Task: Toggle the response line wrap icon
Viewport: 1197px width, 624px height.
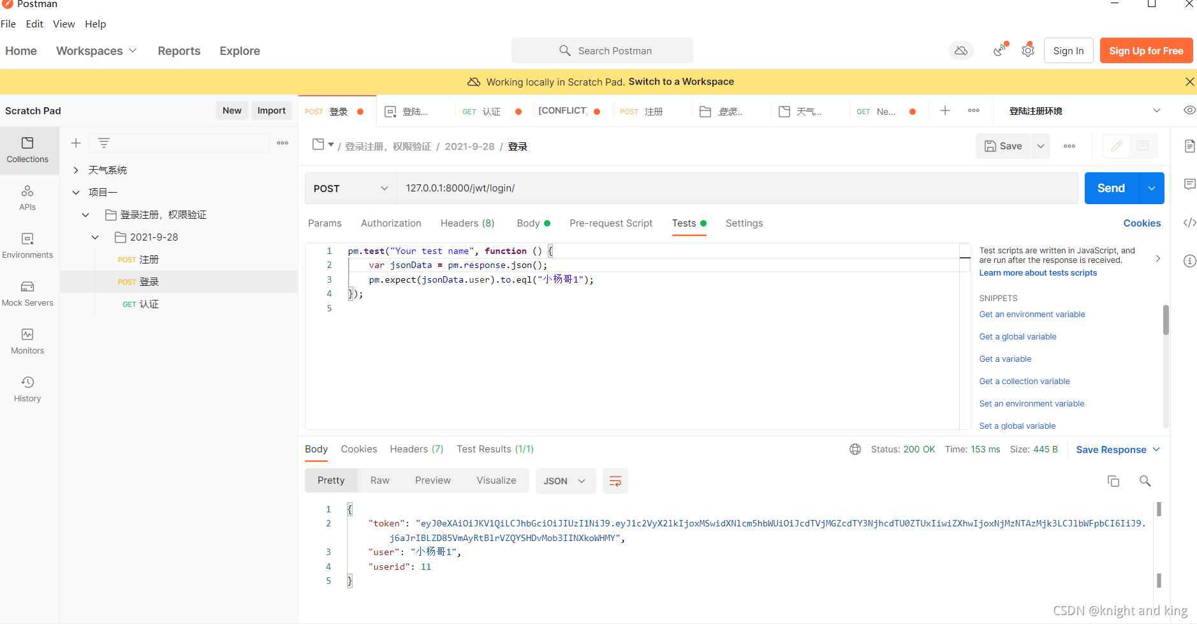Action: coord(615,481)
